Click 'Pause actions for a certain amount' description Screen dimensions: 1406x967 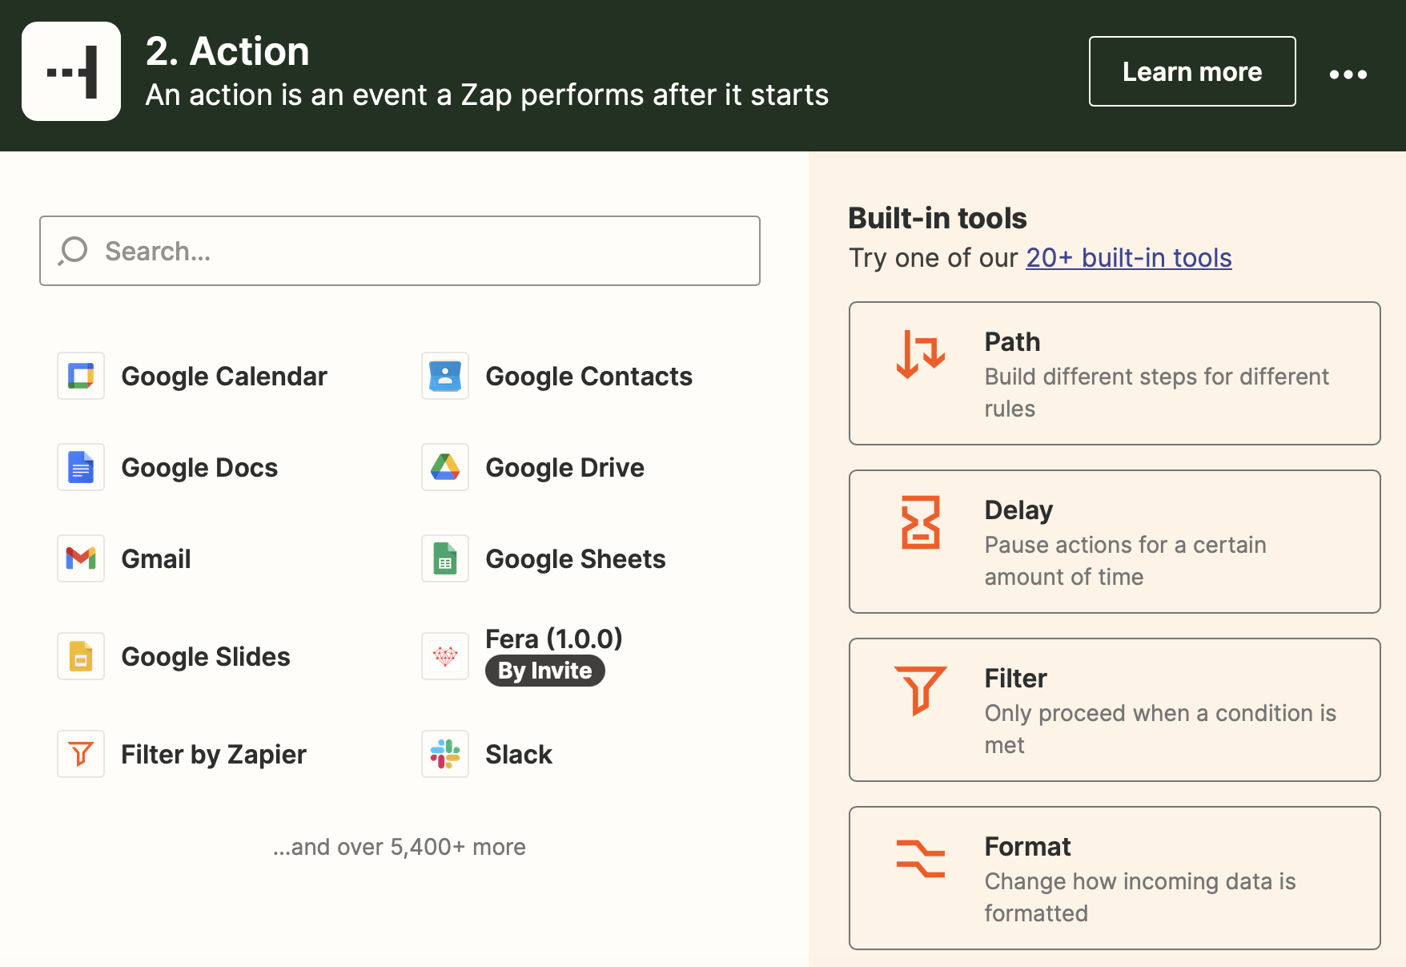coord(1125,561)
